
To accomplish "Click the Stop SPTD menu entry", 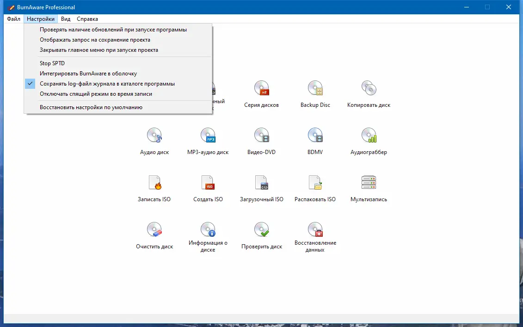I will (118, 63).
